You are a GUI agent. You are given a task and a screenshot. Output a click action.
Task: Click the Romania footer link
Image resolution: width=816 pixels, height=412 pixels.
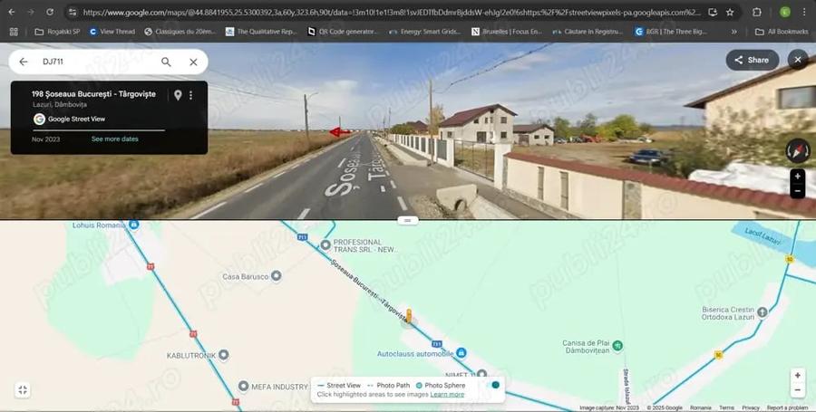click(701, 407)
